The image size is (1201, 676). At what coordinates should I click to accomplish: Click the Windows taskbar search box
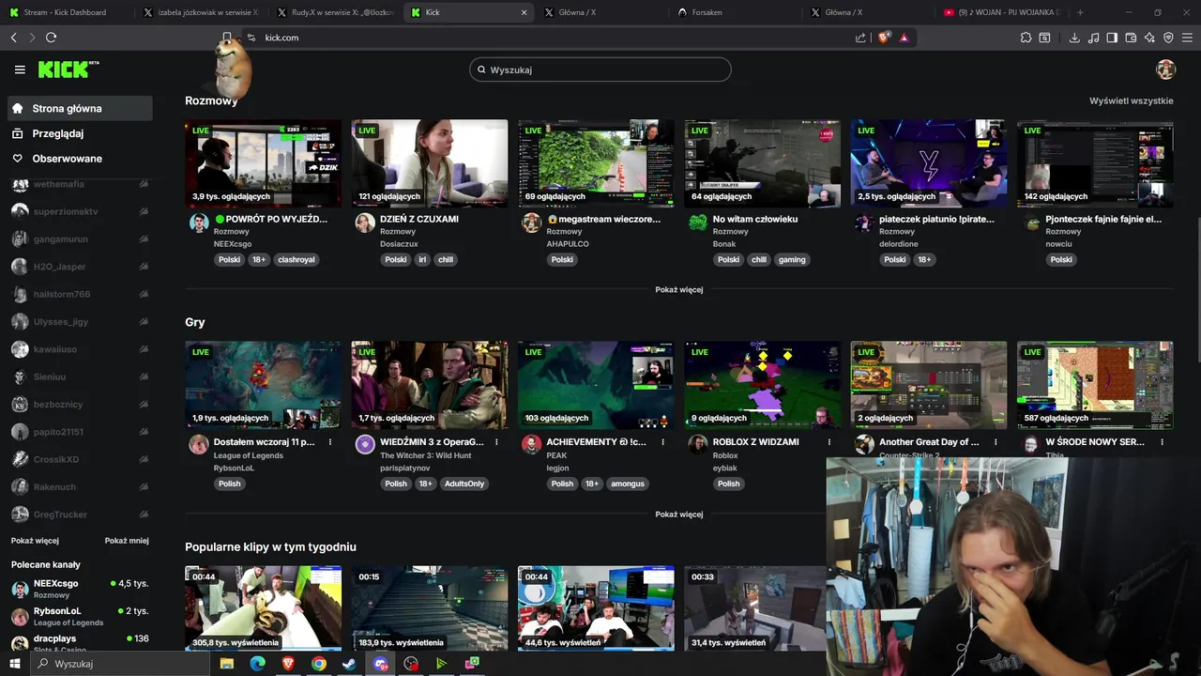[118, 663]
